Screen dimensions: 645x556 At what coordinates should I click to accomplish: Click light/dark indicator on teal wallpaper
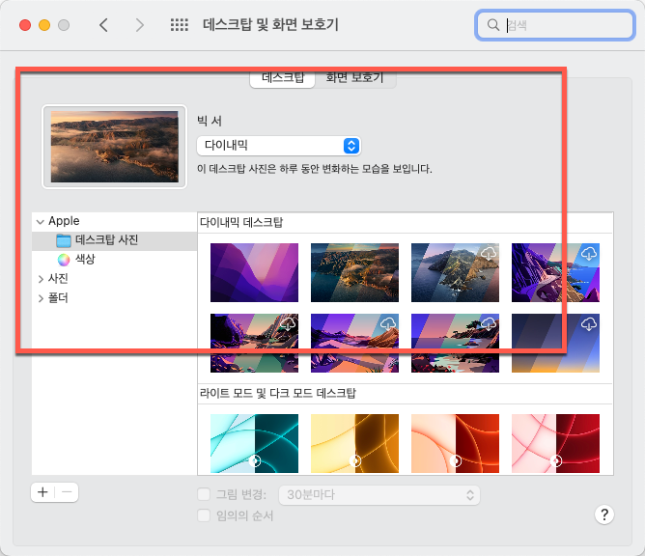255,460
